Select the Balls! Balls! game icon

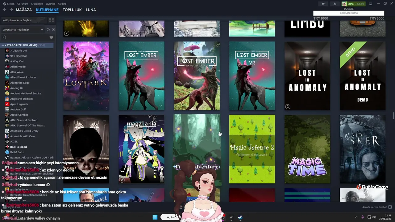pos(7,152)
